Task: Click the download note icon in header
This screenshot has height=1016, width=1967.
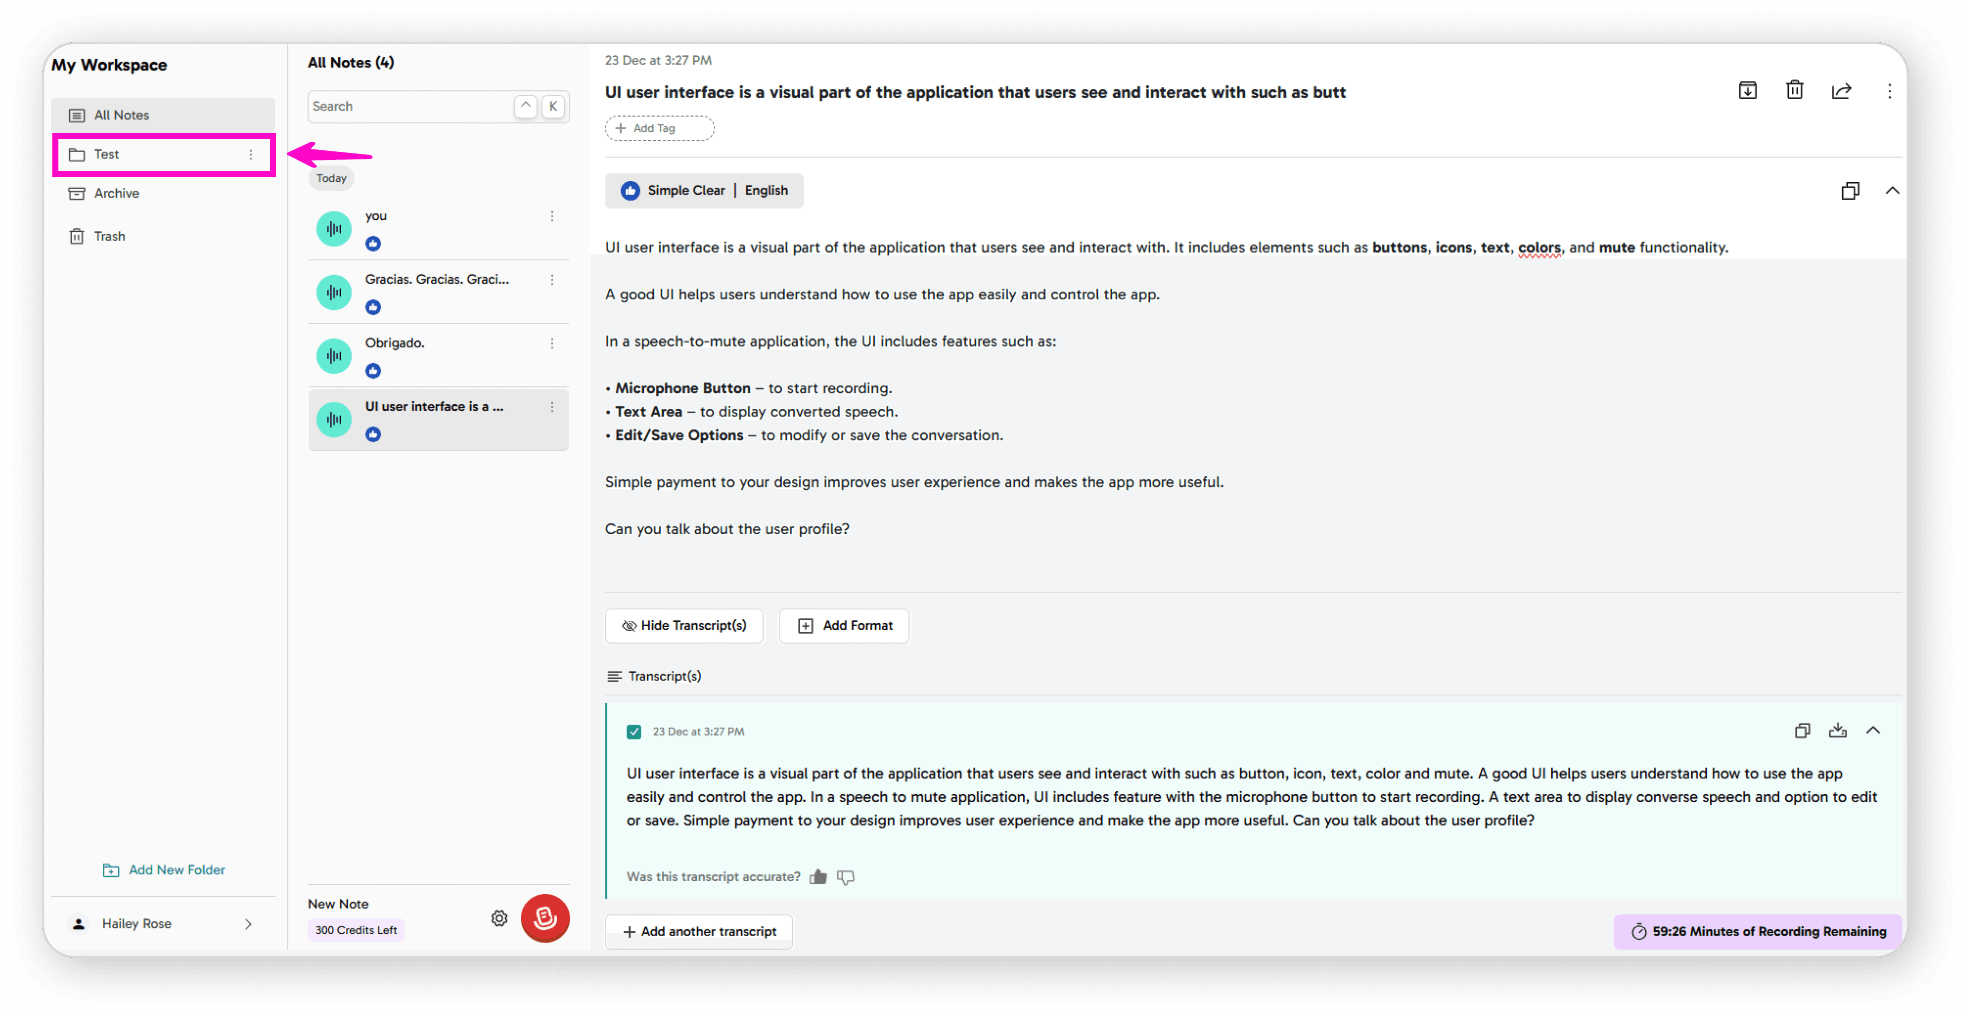Action: [1747, 91]
